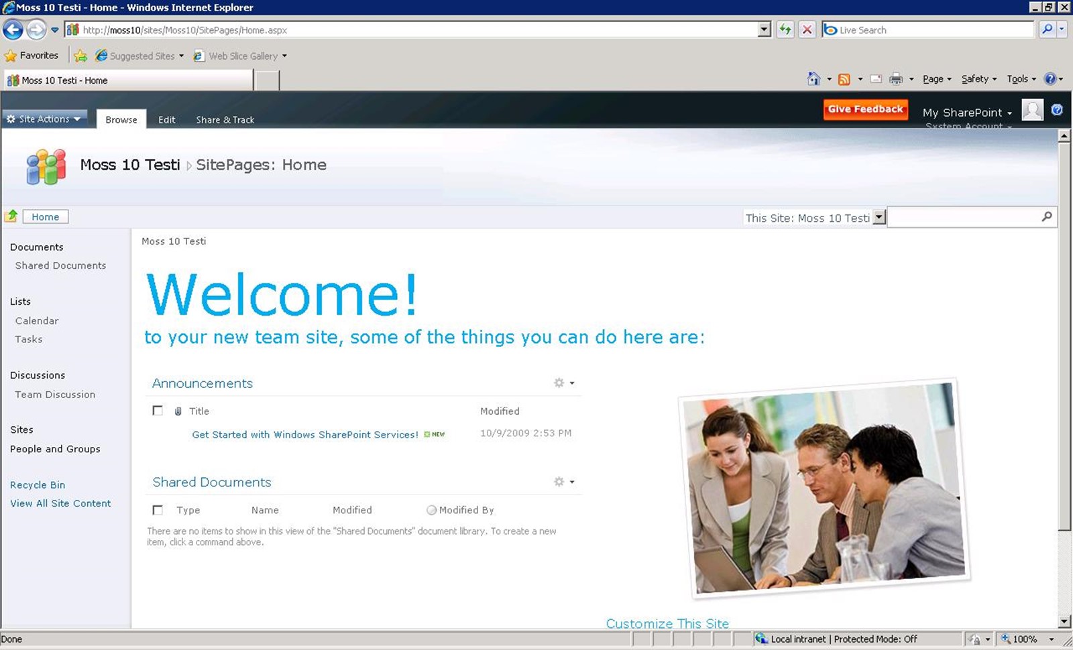This screenshot has width=1073, height=650.
Task: Check the Announcements select-all checkbox
Action: [158, 411]
